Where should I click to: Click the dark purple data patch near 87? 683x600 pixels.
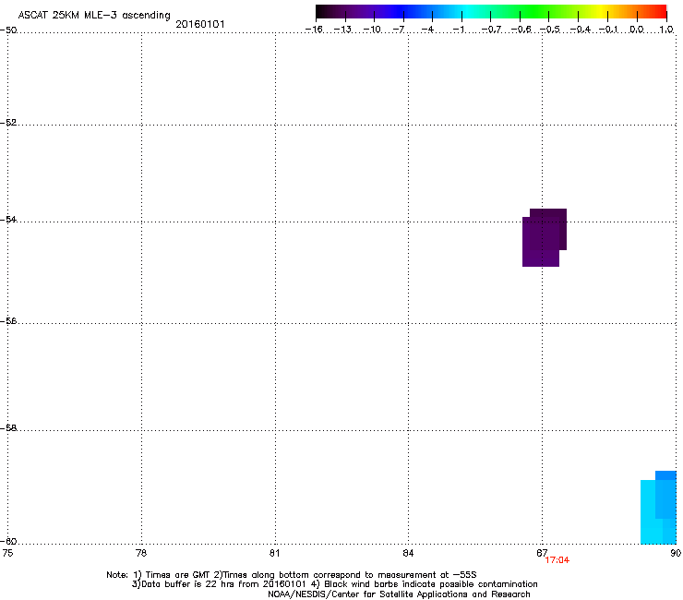[x=545, y=237]
